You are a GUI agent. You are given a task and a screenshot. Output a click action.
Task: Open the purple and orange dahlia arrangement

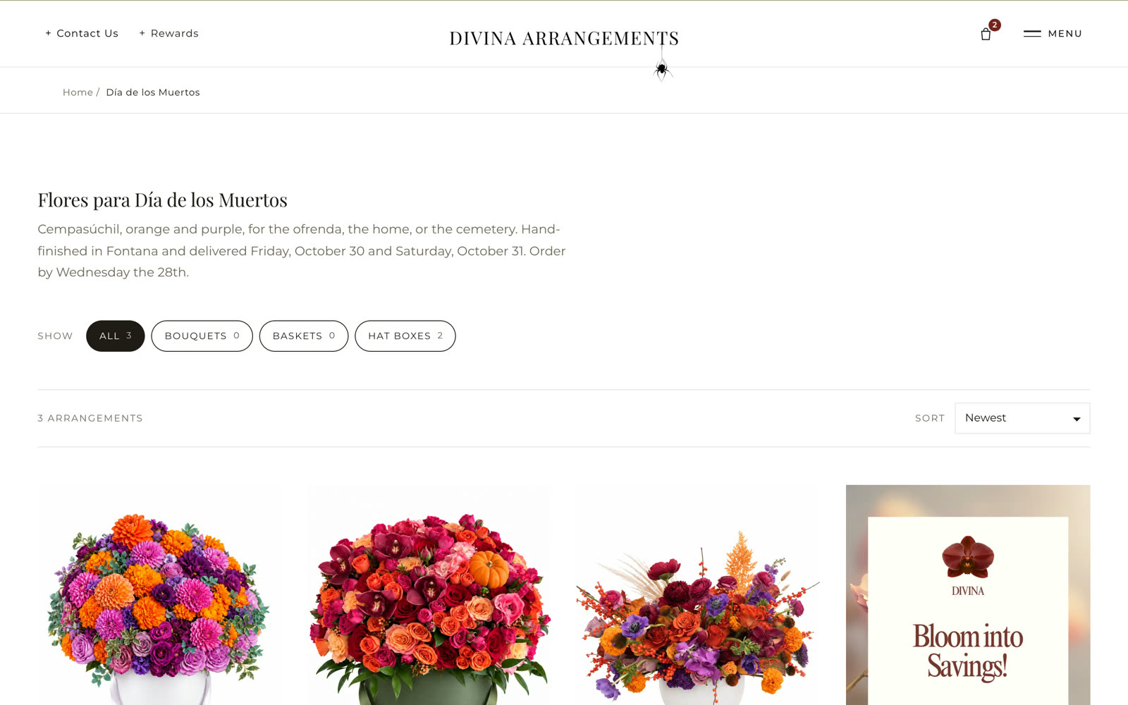tap(159, 595)
